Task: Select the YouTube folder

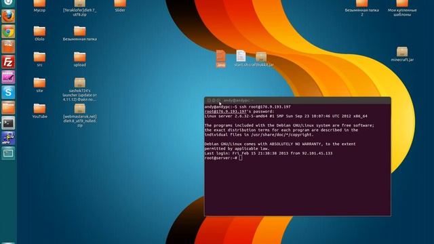Action: click(39, 111)
